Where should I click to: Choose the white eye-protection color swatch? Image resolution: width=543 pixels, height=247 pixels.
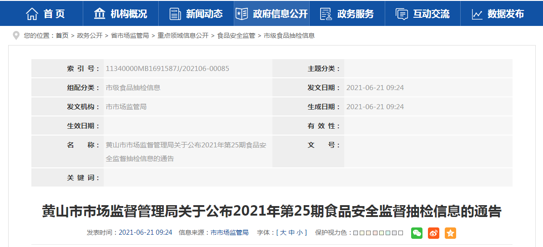coord(401,233)
